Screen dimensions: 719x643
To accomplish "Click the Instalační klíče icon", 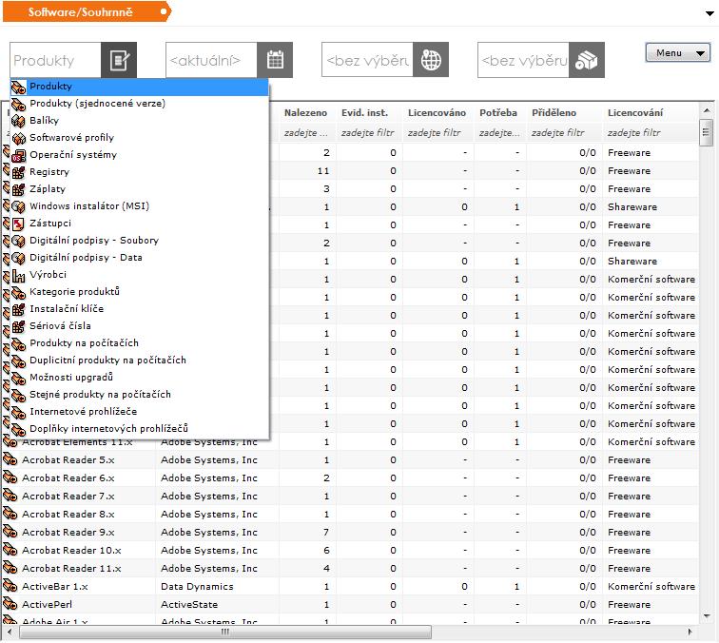I will click(18, 309).
